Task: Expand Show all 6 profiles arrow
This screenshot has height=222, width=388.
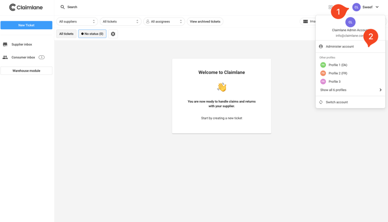Action: (381, 90)
